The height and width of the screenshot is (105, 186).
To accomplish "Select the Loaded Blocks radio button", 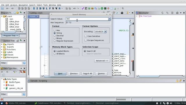I will click(55, 51).
